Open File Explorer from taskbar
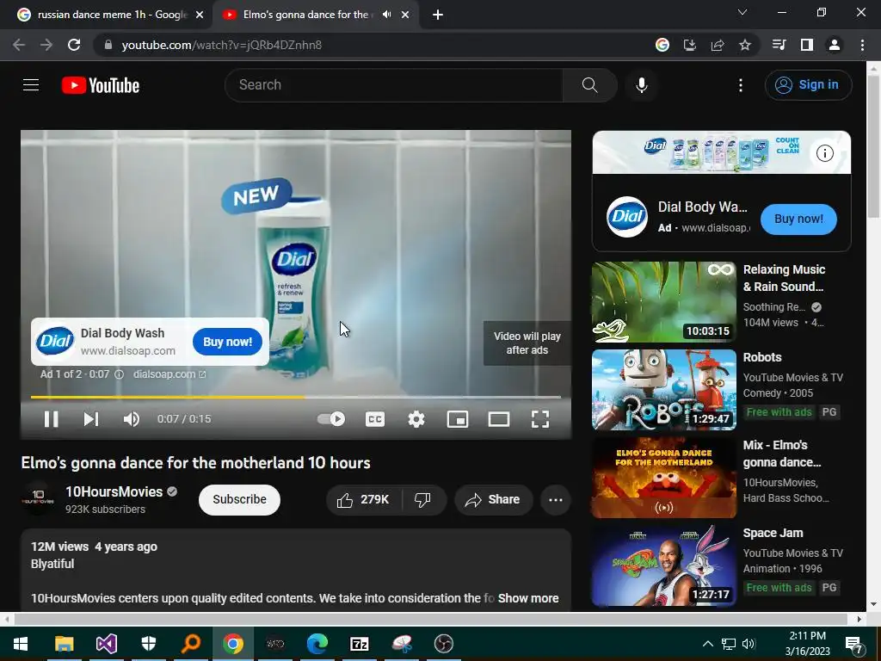This screenshot has width=881, height=661. pyautogui.click(x=64, y=644)
